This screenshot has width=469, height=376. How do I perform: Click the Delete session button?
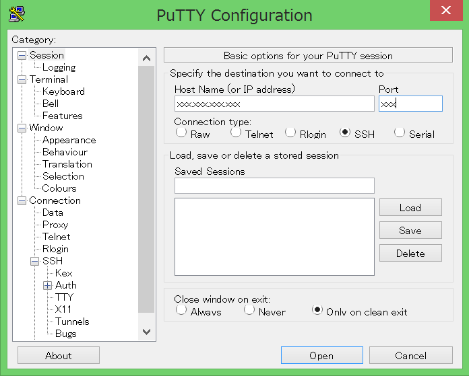(410, 254)
